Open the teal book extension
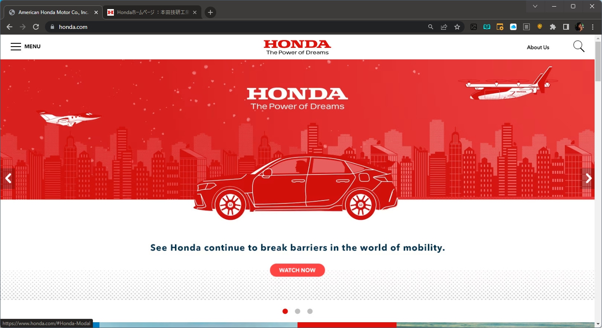602x328 pixels. click(x=487, y=27)
